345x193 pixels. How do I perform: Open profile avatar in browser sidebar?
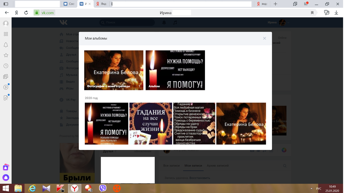(x=6, y=23)
